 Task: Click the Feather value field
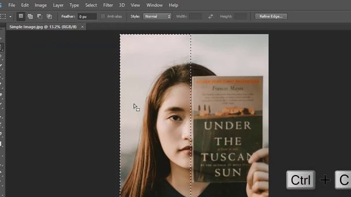(87, 16)
